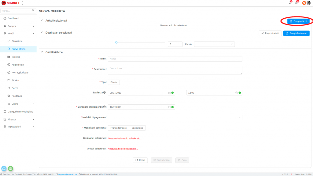This screenshot has height=176, width=313.
Task: Open the KM da location dropdown
Action: point(214,44)
